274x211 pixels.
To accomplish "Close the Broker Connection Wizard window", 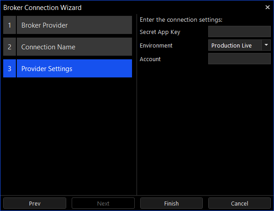I will (x=267, y=7).
